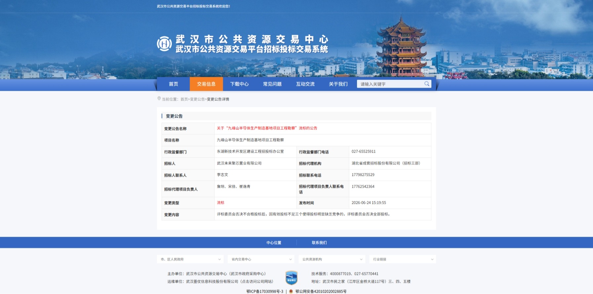
Task: Open the 市、区人民政府 dropdown
Action: pyautogui.click(x=190, y=259)
